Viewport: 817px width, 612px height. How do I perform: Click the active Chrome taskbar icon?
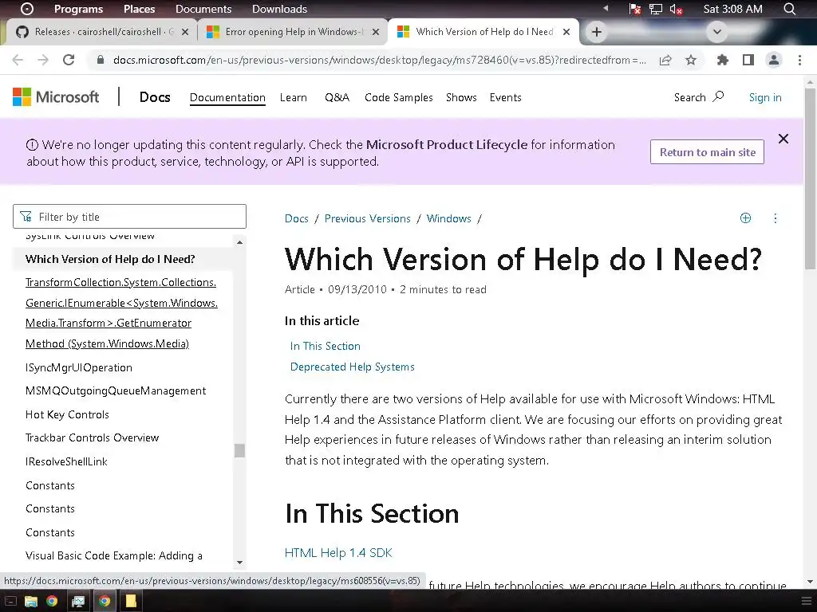tap(105, 601)
